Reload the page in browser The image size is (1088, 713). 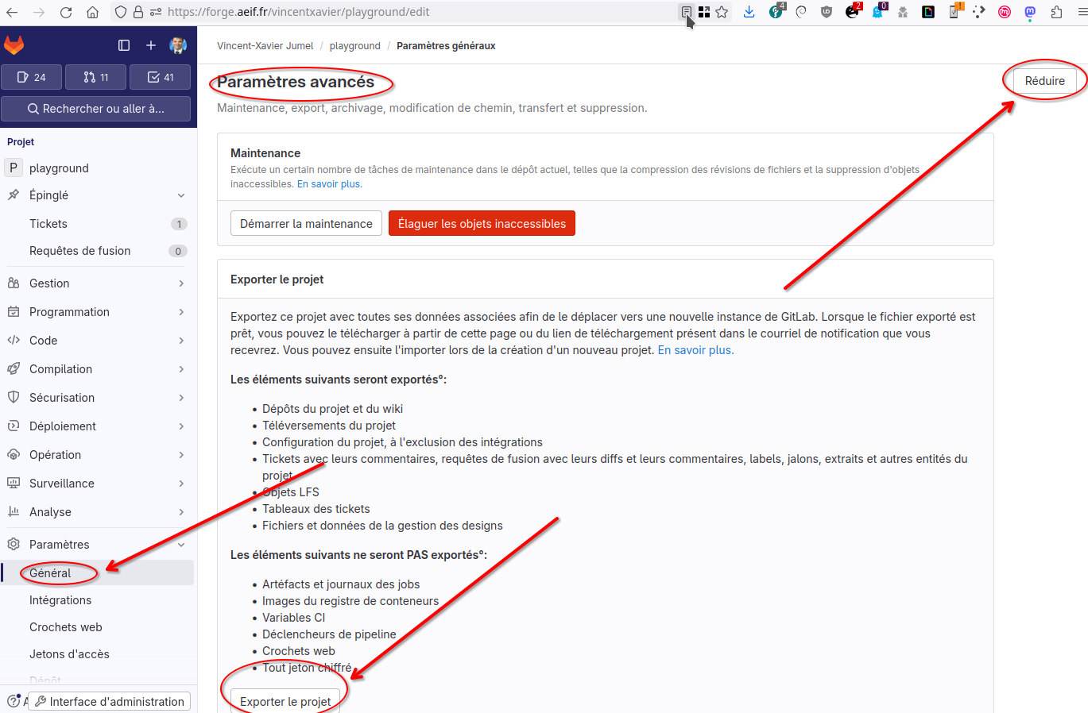coord(66,12)
